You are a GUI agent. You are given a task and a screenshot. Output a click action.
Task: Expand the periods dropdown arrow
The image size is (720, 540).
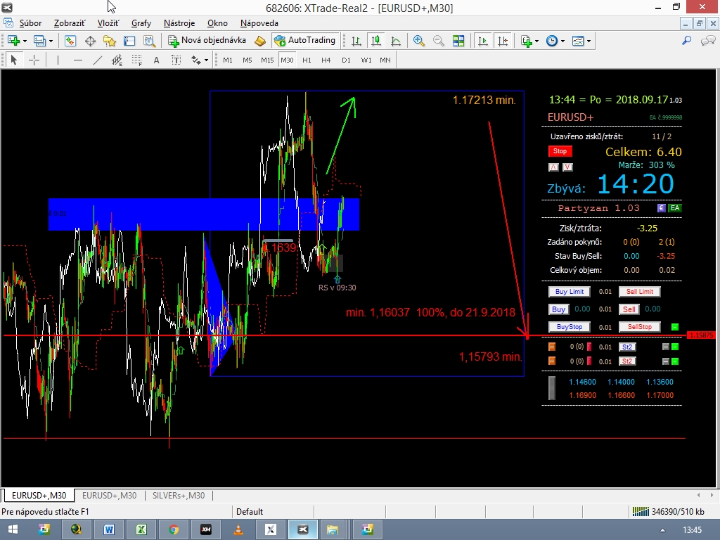coord(562,41)
